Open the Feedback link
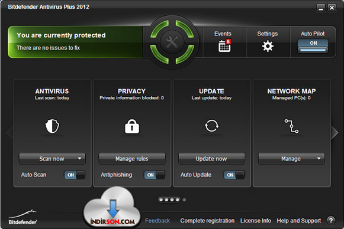The height and width of the screenshot is (229, 344). pyautogui.click(x=157, y=221)
